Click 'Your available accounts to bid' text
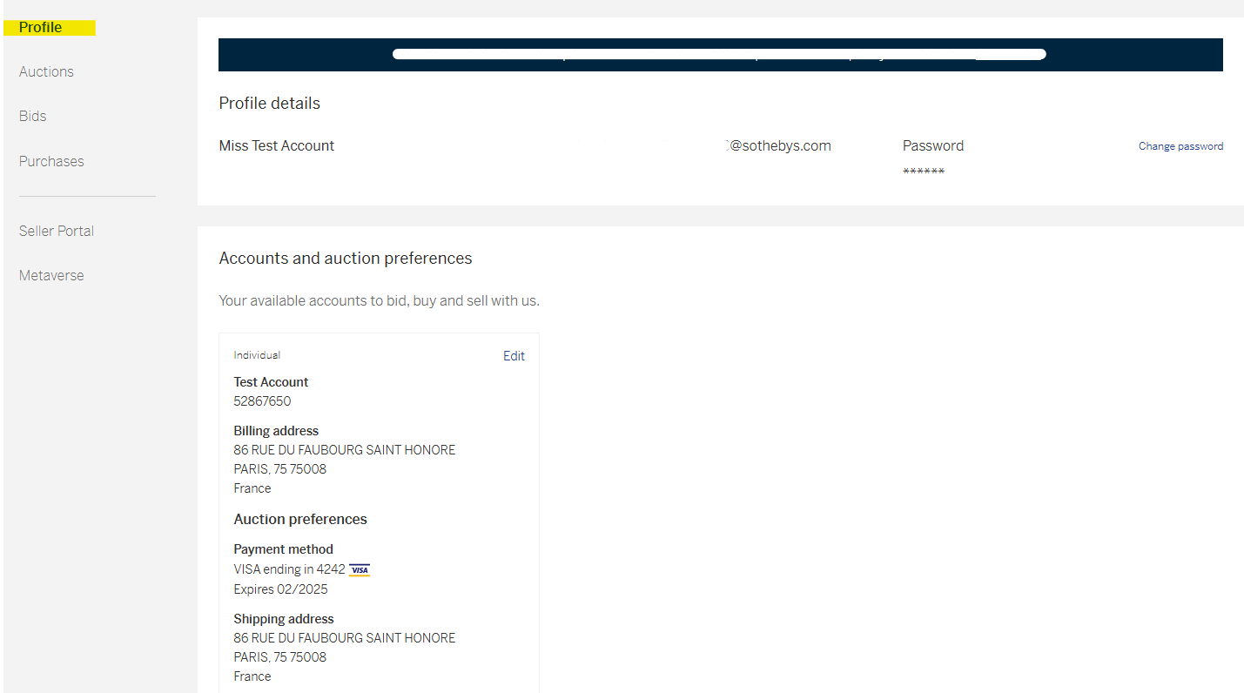The width and height of the screenshot is (1244, 693). 380,301
